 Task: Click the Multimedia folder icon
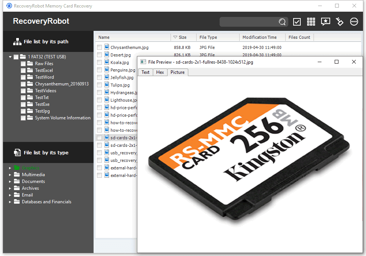(17, 174)
